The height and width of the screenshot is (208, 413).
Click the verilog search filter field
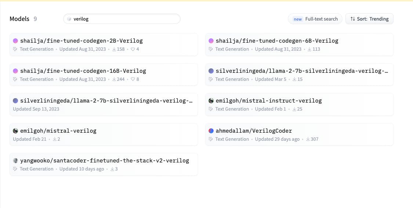coord(125,19)
